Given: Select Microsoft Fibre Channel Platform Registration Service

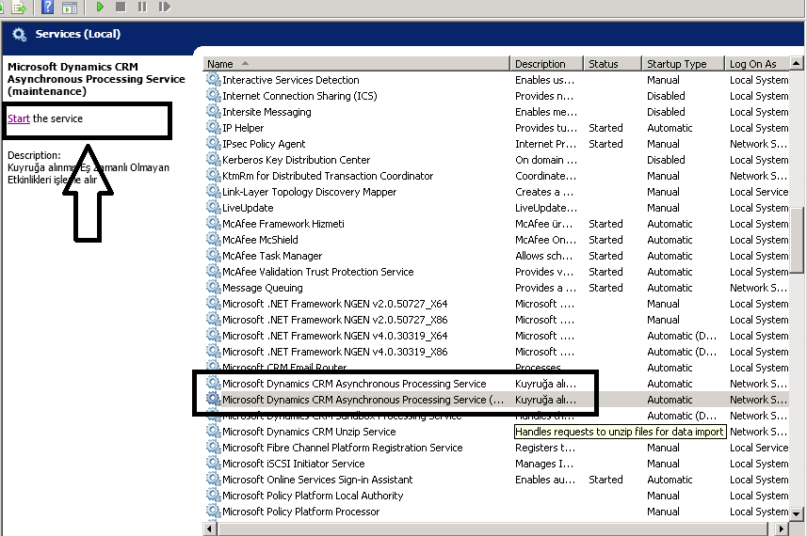Looking at the screenshot, I should point(342,448).
